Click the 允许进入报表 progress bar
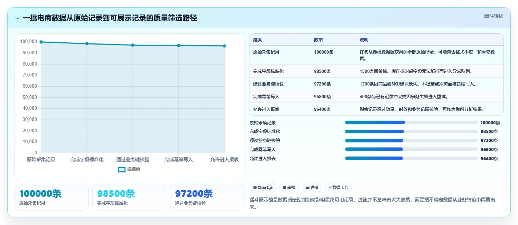 coord(411,158)
